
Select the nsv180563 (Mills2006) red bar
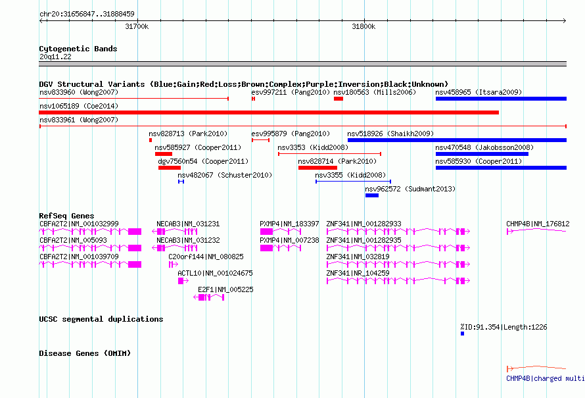tap(339, 99)
